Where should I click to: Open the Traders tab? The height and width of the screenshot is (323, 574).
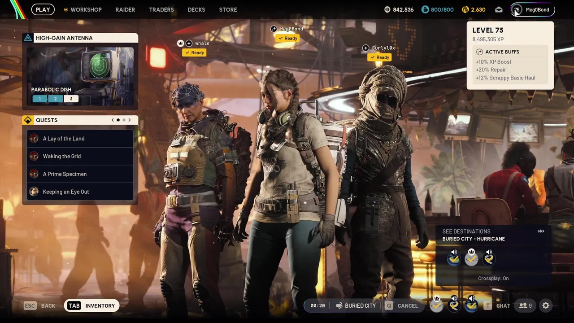coord(161,9)
